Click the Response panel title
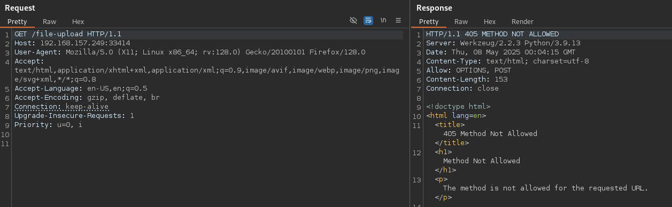672x207 pixels. click(x=434, y=8)
